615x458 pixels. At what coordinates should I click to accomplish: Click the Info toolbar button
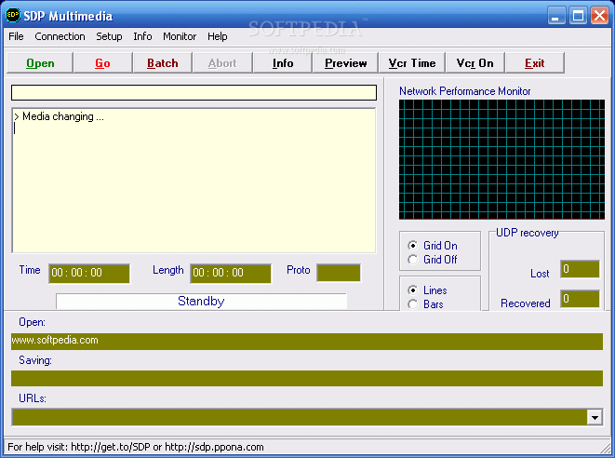[x=283, y=63]
